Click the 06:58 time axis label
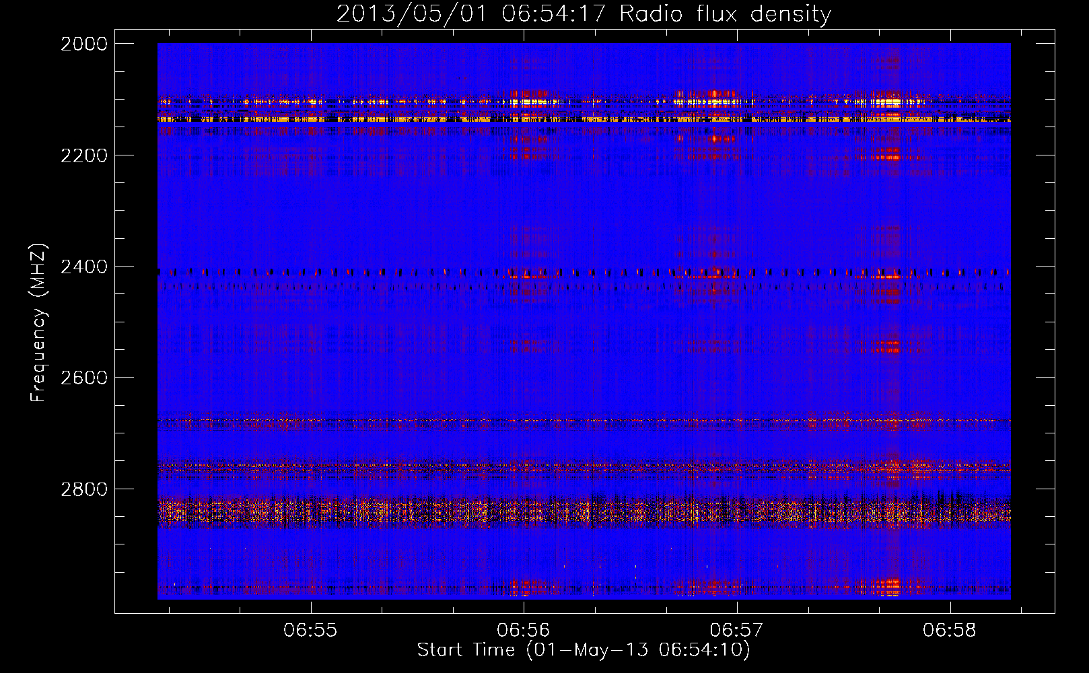 tap(950, 630)
